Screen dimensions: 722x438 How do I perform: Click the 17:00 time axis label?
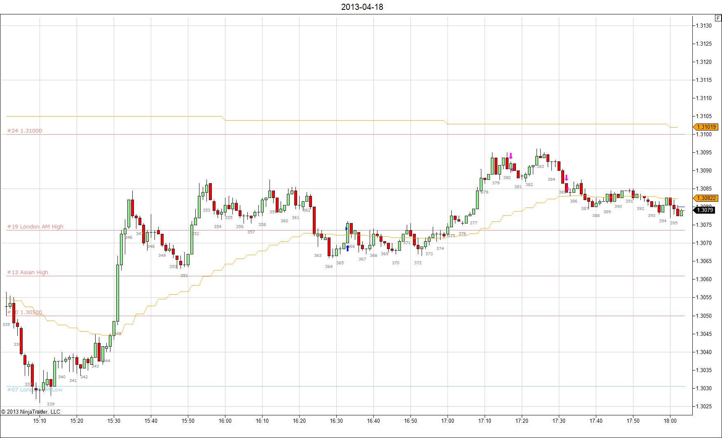pos(448,421)
